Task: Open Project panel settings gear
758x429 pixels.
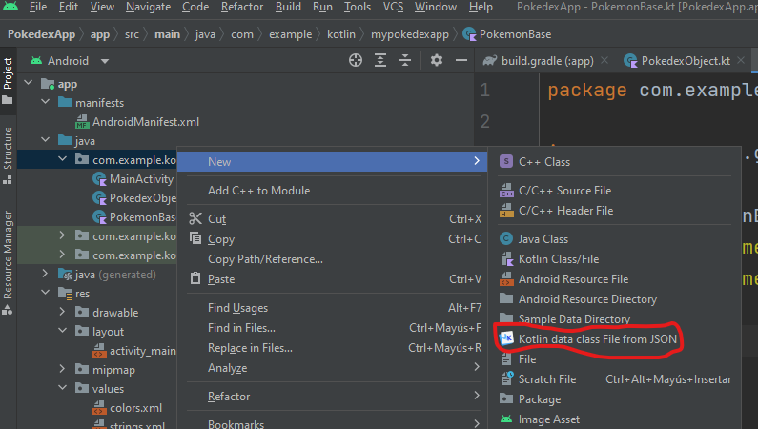Action: 437,60
